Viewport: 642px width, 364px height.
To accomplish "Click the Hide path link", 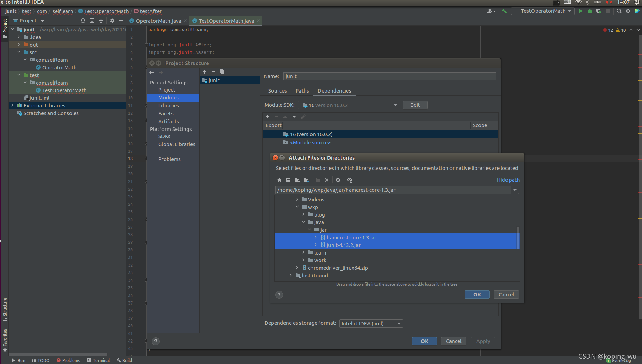I will (508, 180).
